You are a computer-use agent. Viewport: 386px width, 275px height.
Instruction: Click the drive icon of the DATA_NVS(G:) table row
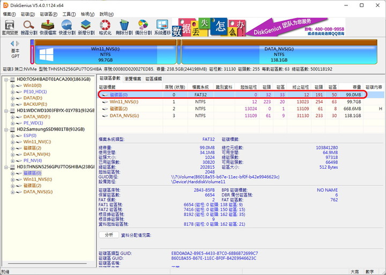(x=105, y=115)
